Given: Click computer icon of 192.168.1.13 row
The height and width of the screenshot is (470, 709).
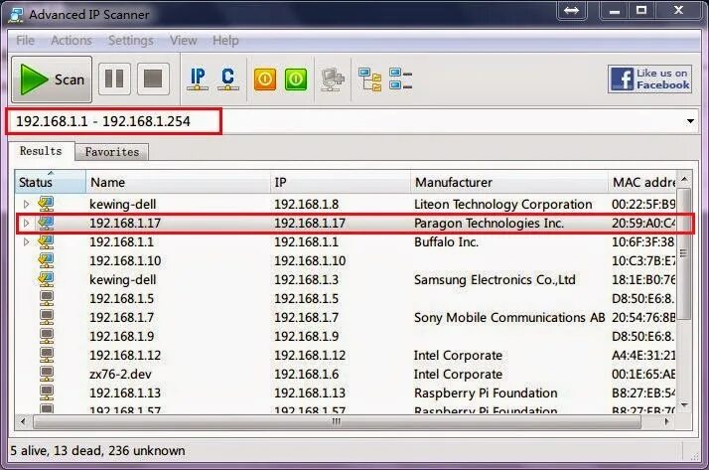Looking at the screenshot, I should click(47, 392).
